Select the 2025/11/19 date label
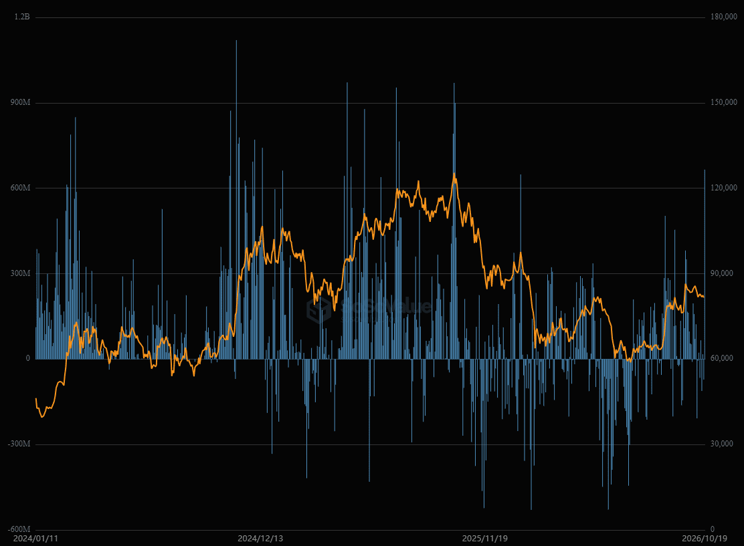744x546 pixels. [x=485, y=539]
